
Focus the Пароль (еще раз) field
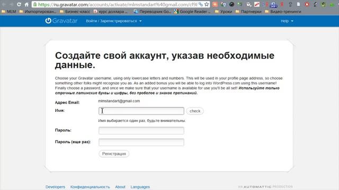coord(141,142)
